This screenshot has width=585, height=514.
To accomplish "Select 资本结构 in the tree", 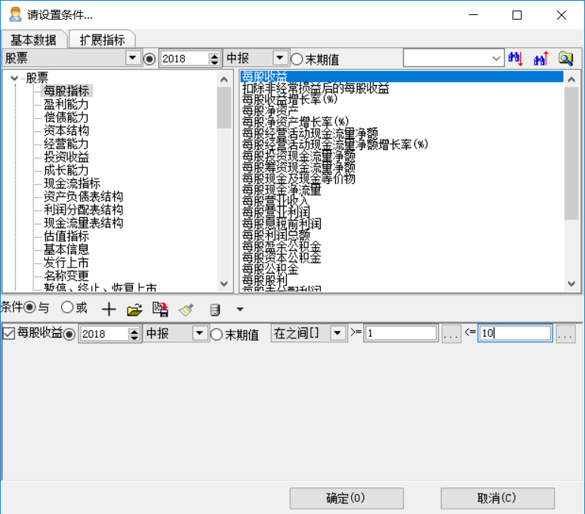I will pyautogui.click(x=66, y=130).
